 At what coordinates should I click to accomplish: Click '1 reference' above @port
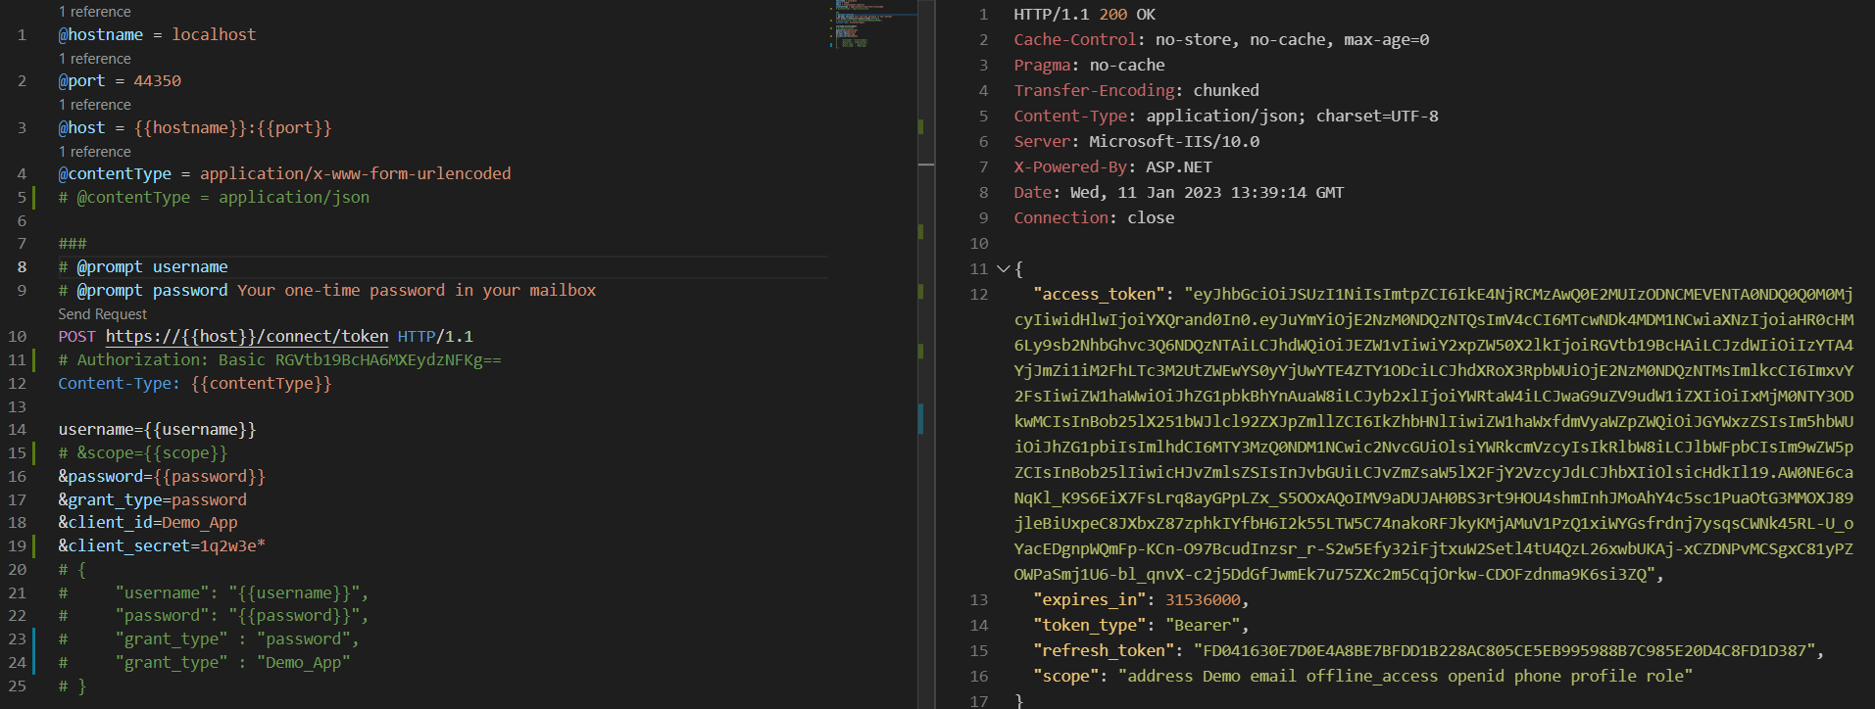pos(94,59)
